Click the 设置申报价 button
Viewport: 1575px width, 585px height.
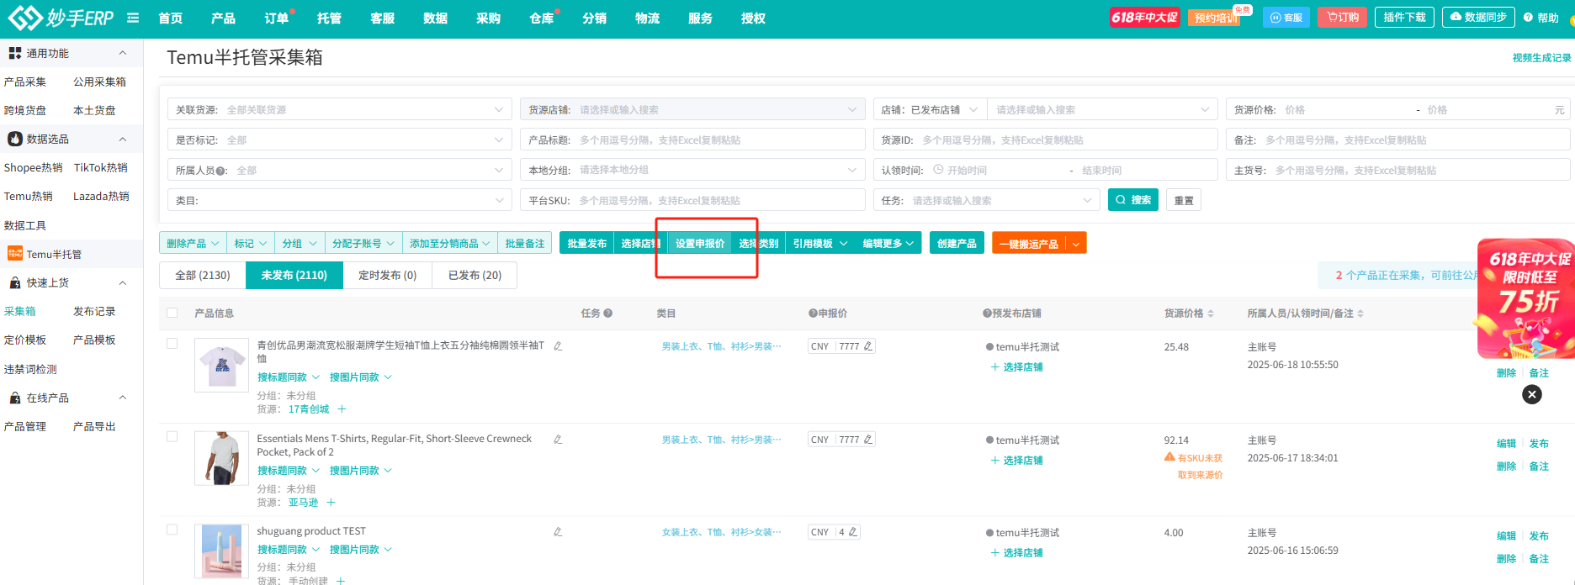tap(700, 243)
